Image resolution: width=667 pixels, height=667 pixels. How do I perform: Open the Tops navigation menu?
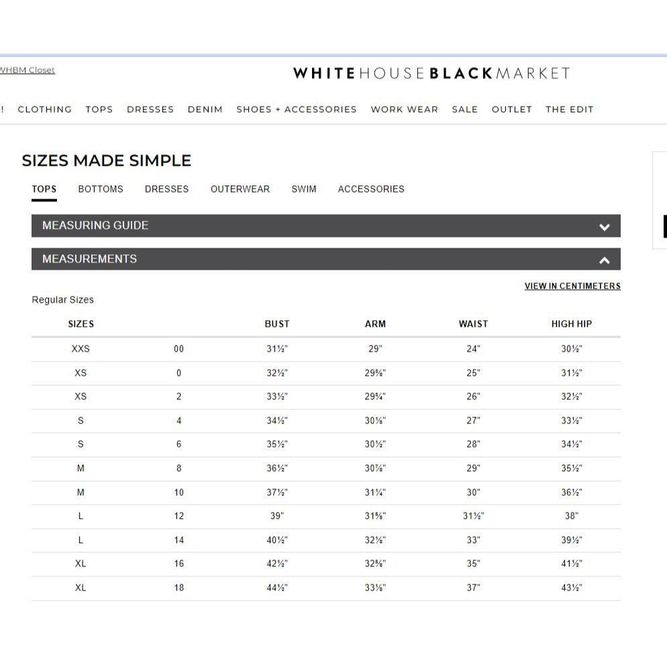point(99,109)
